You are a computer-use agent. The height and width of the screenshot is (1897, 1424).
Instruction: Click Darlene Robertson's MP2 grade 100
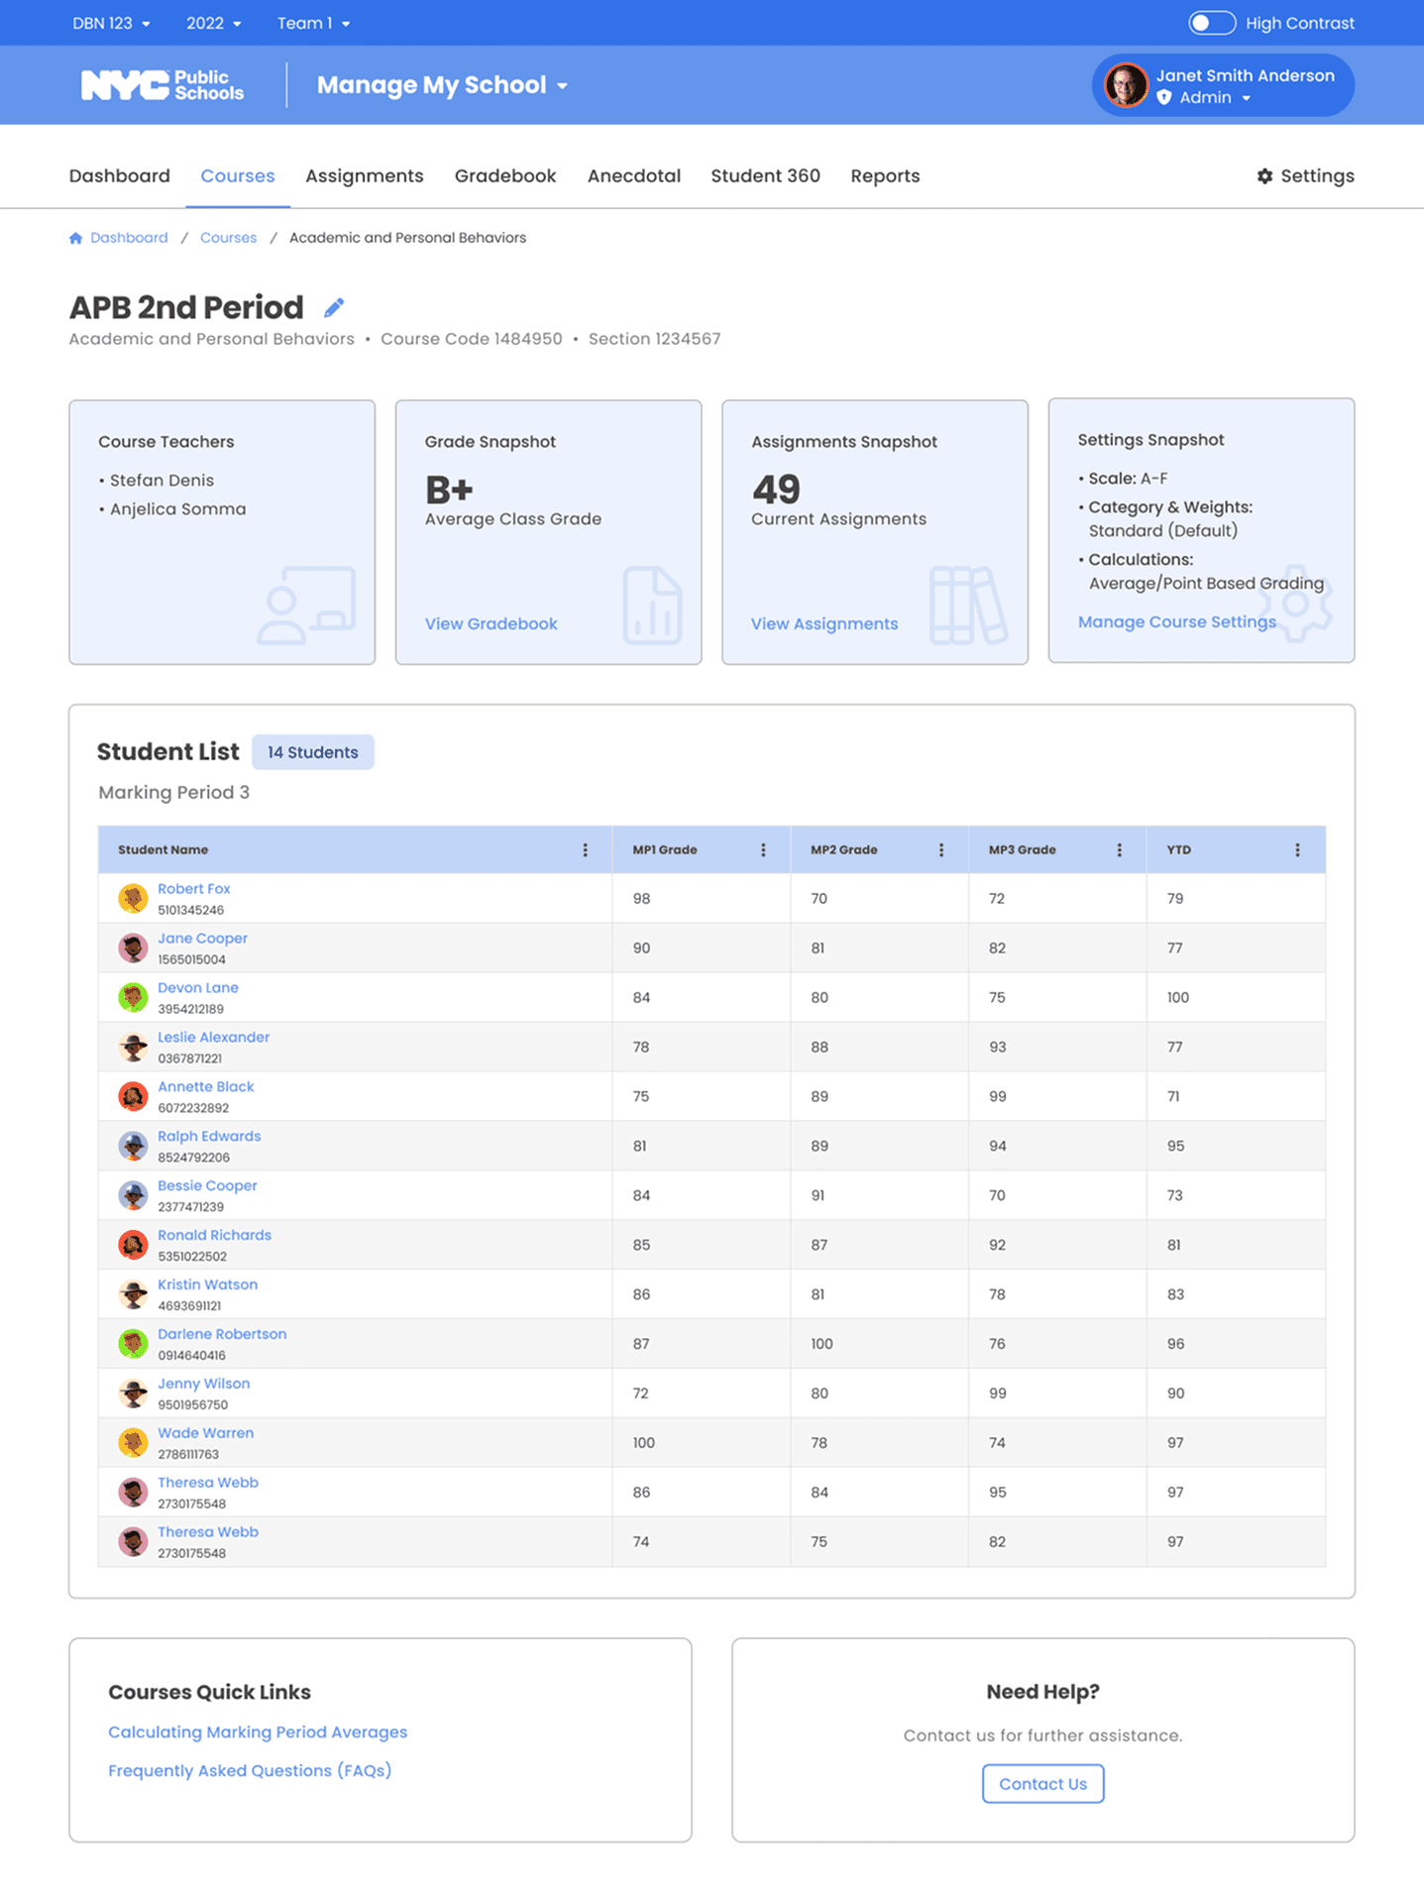tap(822, 1344)
